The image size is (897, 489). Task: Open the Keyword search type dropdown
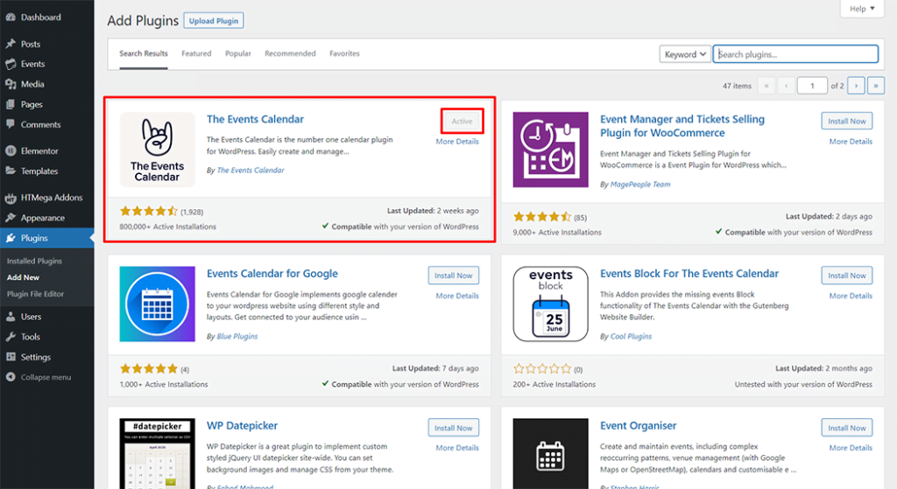[685, 54]
